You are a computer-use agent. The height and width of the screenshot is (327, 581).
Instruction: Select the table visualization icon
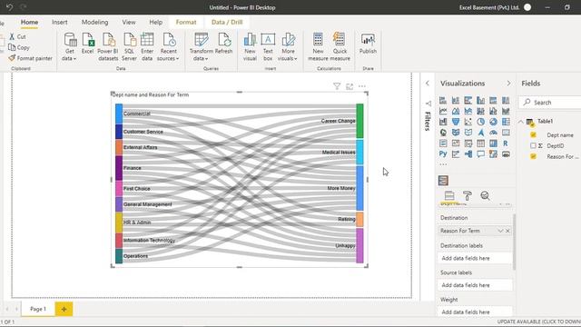point(480,144)
